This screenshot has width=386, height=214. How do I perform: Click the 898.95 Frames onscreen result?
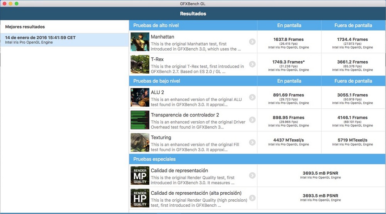point(288,118)
